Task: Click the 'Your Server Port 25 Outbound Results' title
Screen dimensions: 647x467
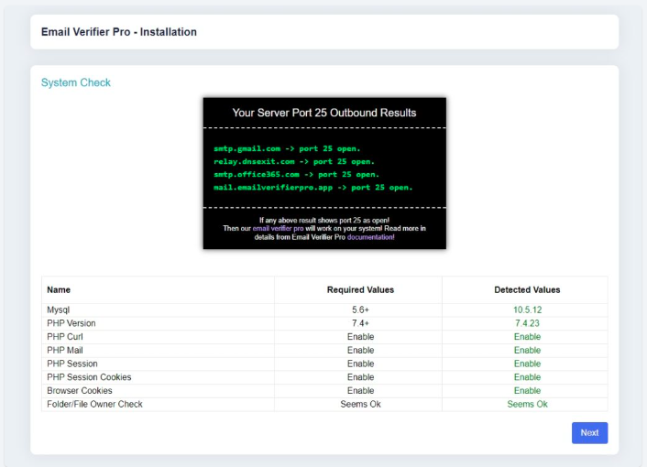Action: 323,113
